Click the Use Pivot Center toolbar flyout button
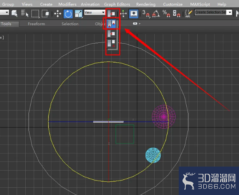The height and width of the screenshot is (195, 239). click(x=112, y=14)
